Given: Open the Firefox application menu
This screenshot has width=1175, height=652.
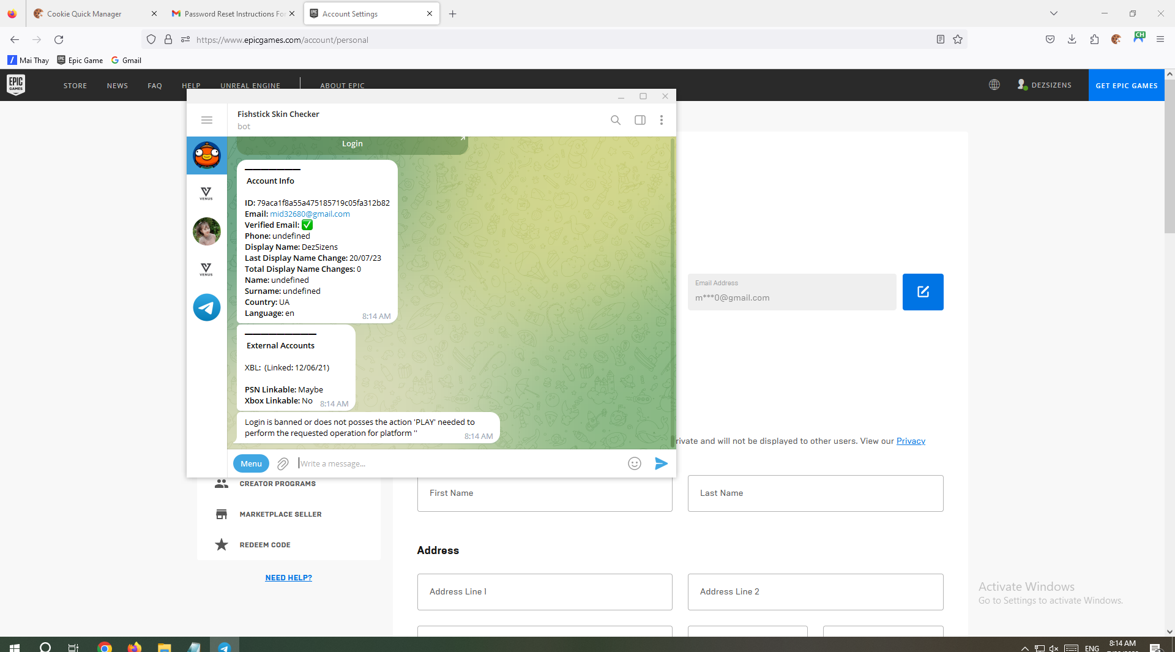Looking at the screenshot, I should pyautogui.click(x=1160, y=40).
